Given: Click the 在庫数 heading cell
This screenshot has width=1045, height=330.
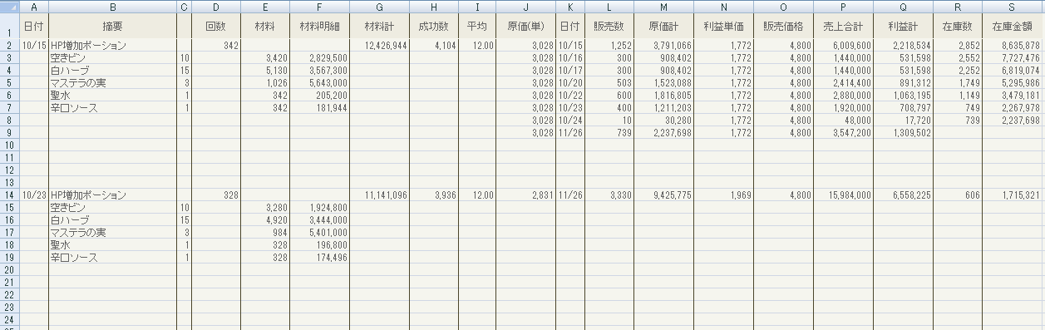Looking at the screenshot, I should (x=958, y=26).
